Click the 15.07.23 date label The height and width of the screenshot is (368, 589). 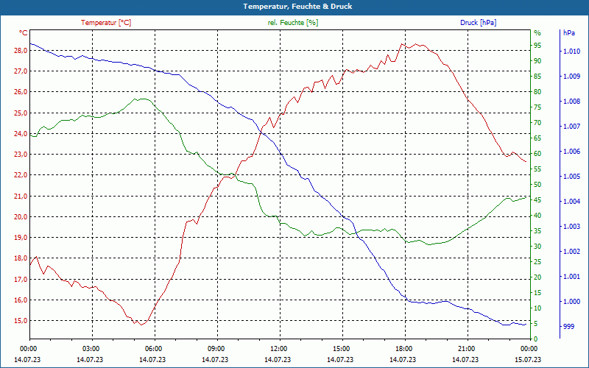528,360
